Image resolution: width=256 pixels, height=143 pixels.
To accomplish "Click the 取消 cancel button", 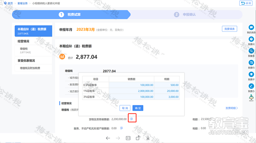I will (125, 108).
